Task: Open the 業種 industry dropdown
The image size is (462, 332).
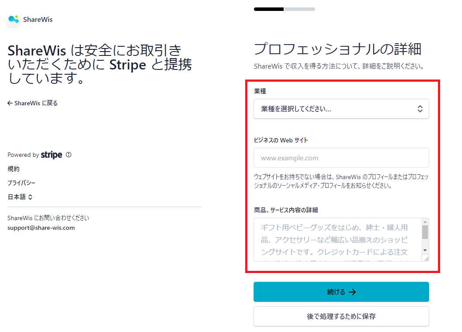Action: coord(341,109)
